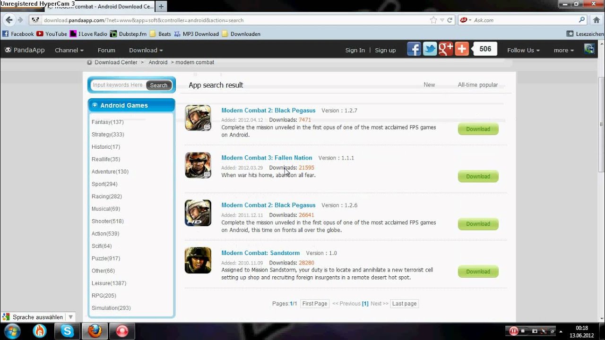Screen dimensions: 605x340
Task: Click the Search button beside keywords field
Action: 158,85
